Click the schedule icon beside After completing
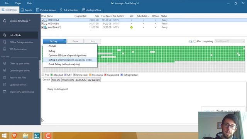247x139 pixels. [191, 41]
